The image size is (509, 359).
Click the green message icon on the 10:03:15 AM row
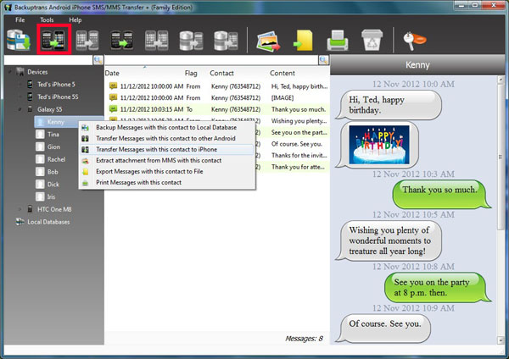(x=113, y=109)
